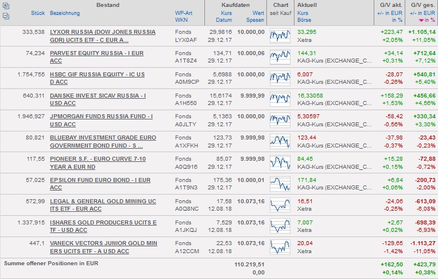The width and height of the screenshot is (438, 279).
Task: Select the WKN cell A12CCM
Action: [187, 251]
